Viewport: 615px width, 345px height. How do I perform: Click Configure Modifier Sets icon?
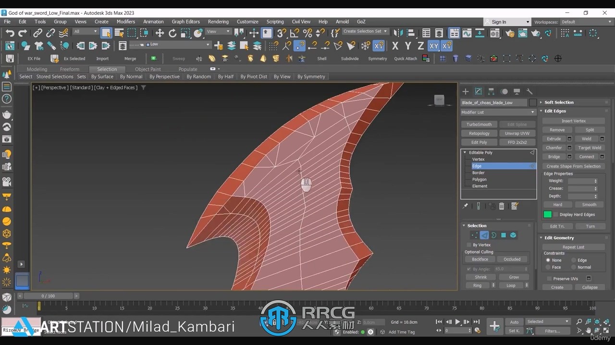pos(515,206)
